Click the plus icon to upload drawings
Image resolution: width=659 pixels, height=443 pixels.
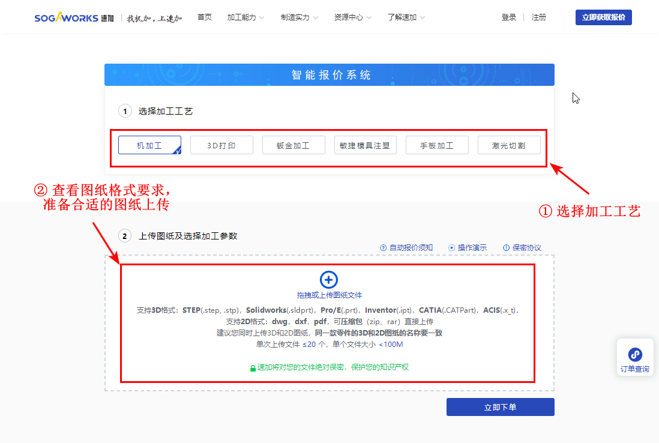(x=328, y=280)
